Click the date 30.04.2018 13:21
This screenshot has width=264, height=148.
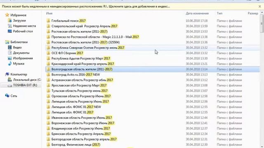[196, 64]
